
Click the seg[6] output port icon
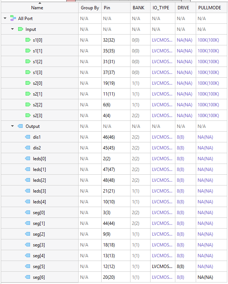click(x=28, y=277)
